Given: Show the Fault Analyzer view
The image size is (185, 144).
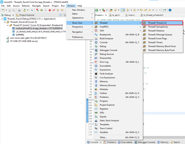Looking at the screenshot, I should pos(118,74).
